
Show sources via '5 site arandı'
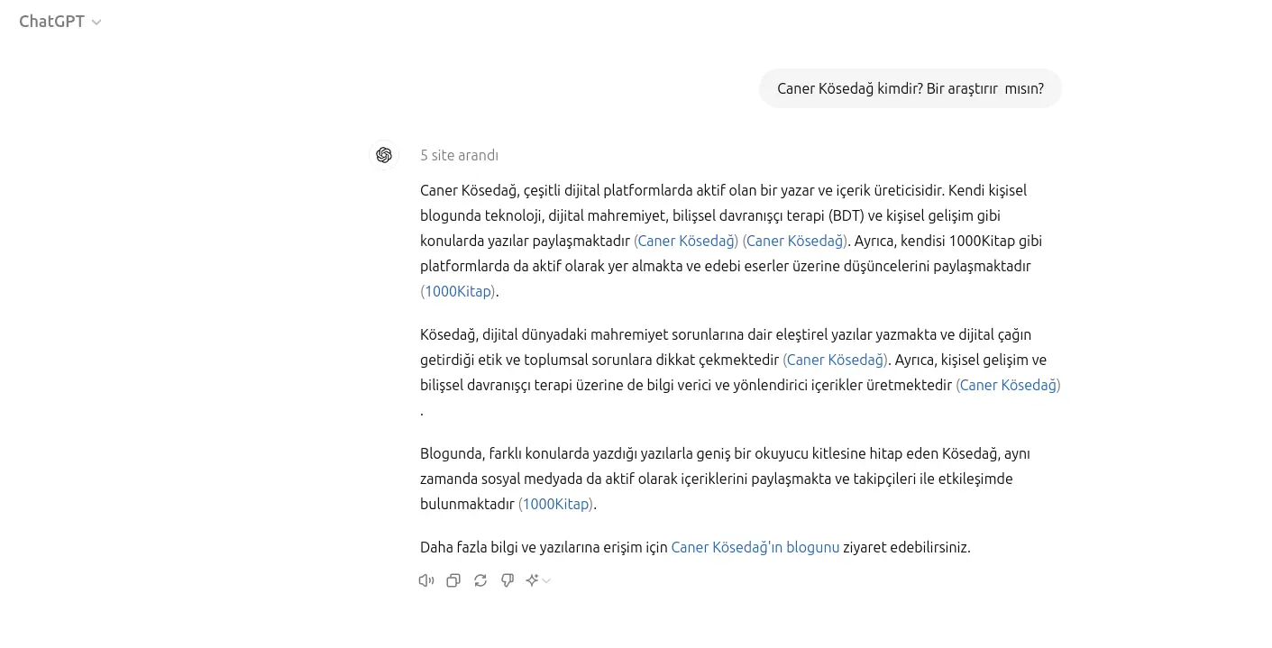pyautogui.click(x=459, y=155)
